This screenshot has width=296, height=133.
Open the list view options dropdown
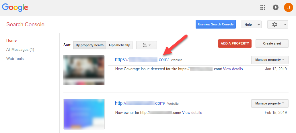147,45
